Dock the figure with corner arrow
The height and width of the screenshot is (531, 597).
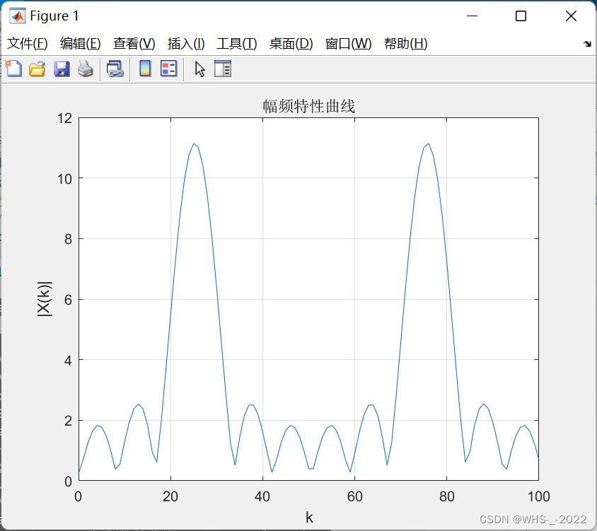[x=587, y=44]
